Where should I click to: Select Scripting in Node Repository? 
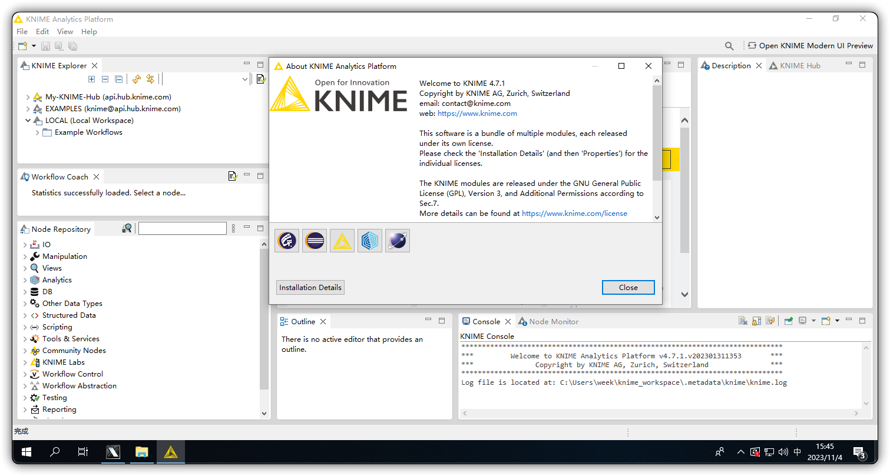click(57, 327)
